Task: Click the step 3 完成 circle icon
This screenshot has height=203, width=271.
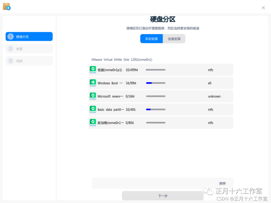Action: pos(10,61)
